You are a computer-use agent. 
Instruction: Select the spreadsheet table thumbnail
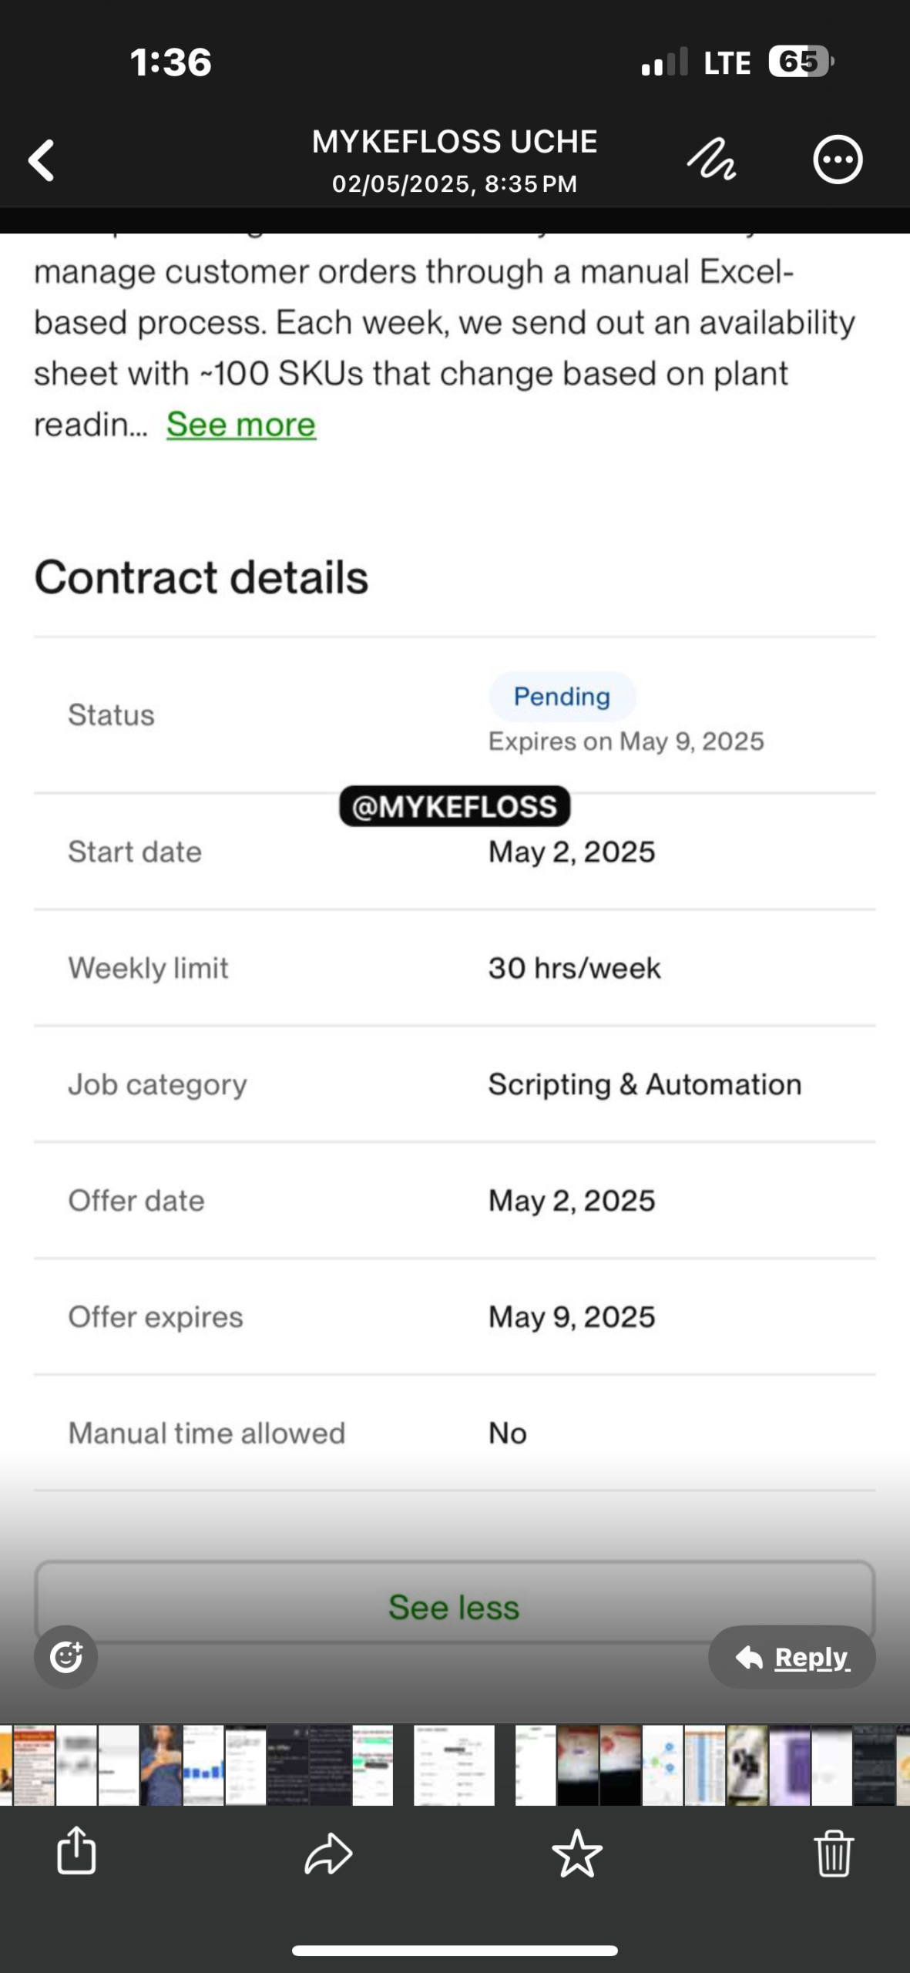pos(705,1765)
